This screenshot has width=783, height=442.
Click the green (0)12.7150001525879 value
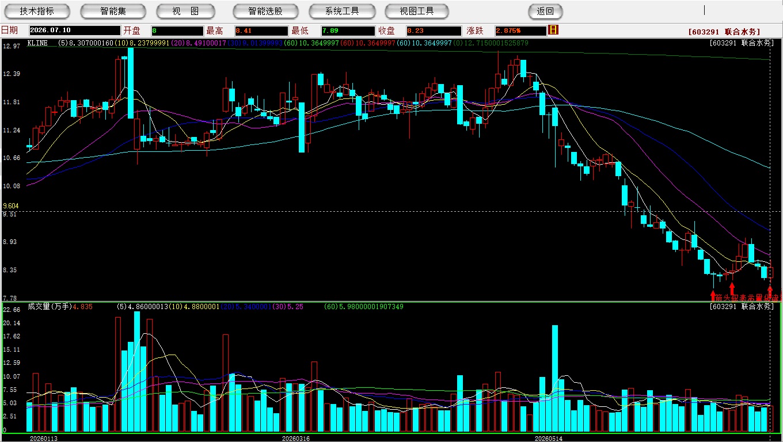pyautogui.click(x=491, y=43)
